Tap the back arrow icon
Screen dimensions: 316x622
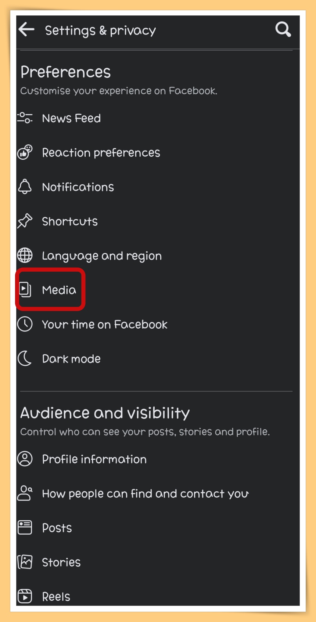26,29
